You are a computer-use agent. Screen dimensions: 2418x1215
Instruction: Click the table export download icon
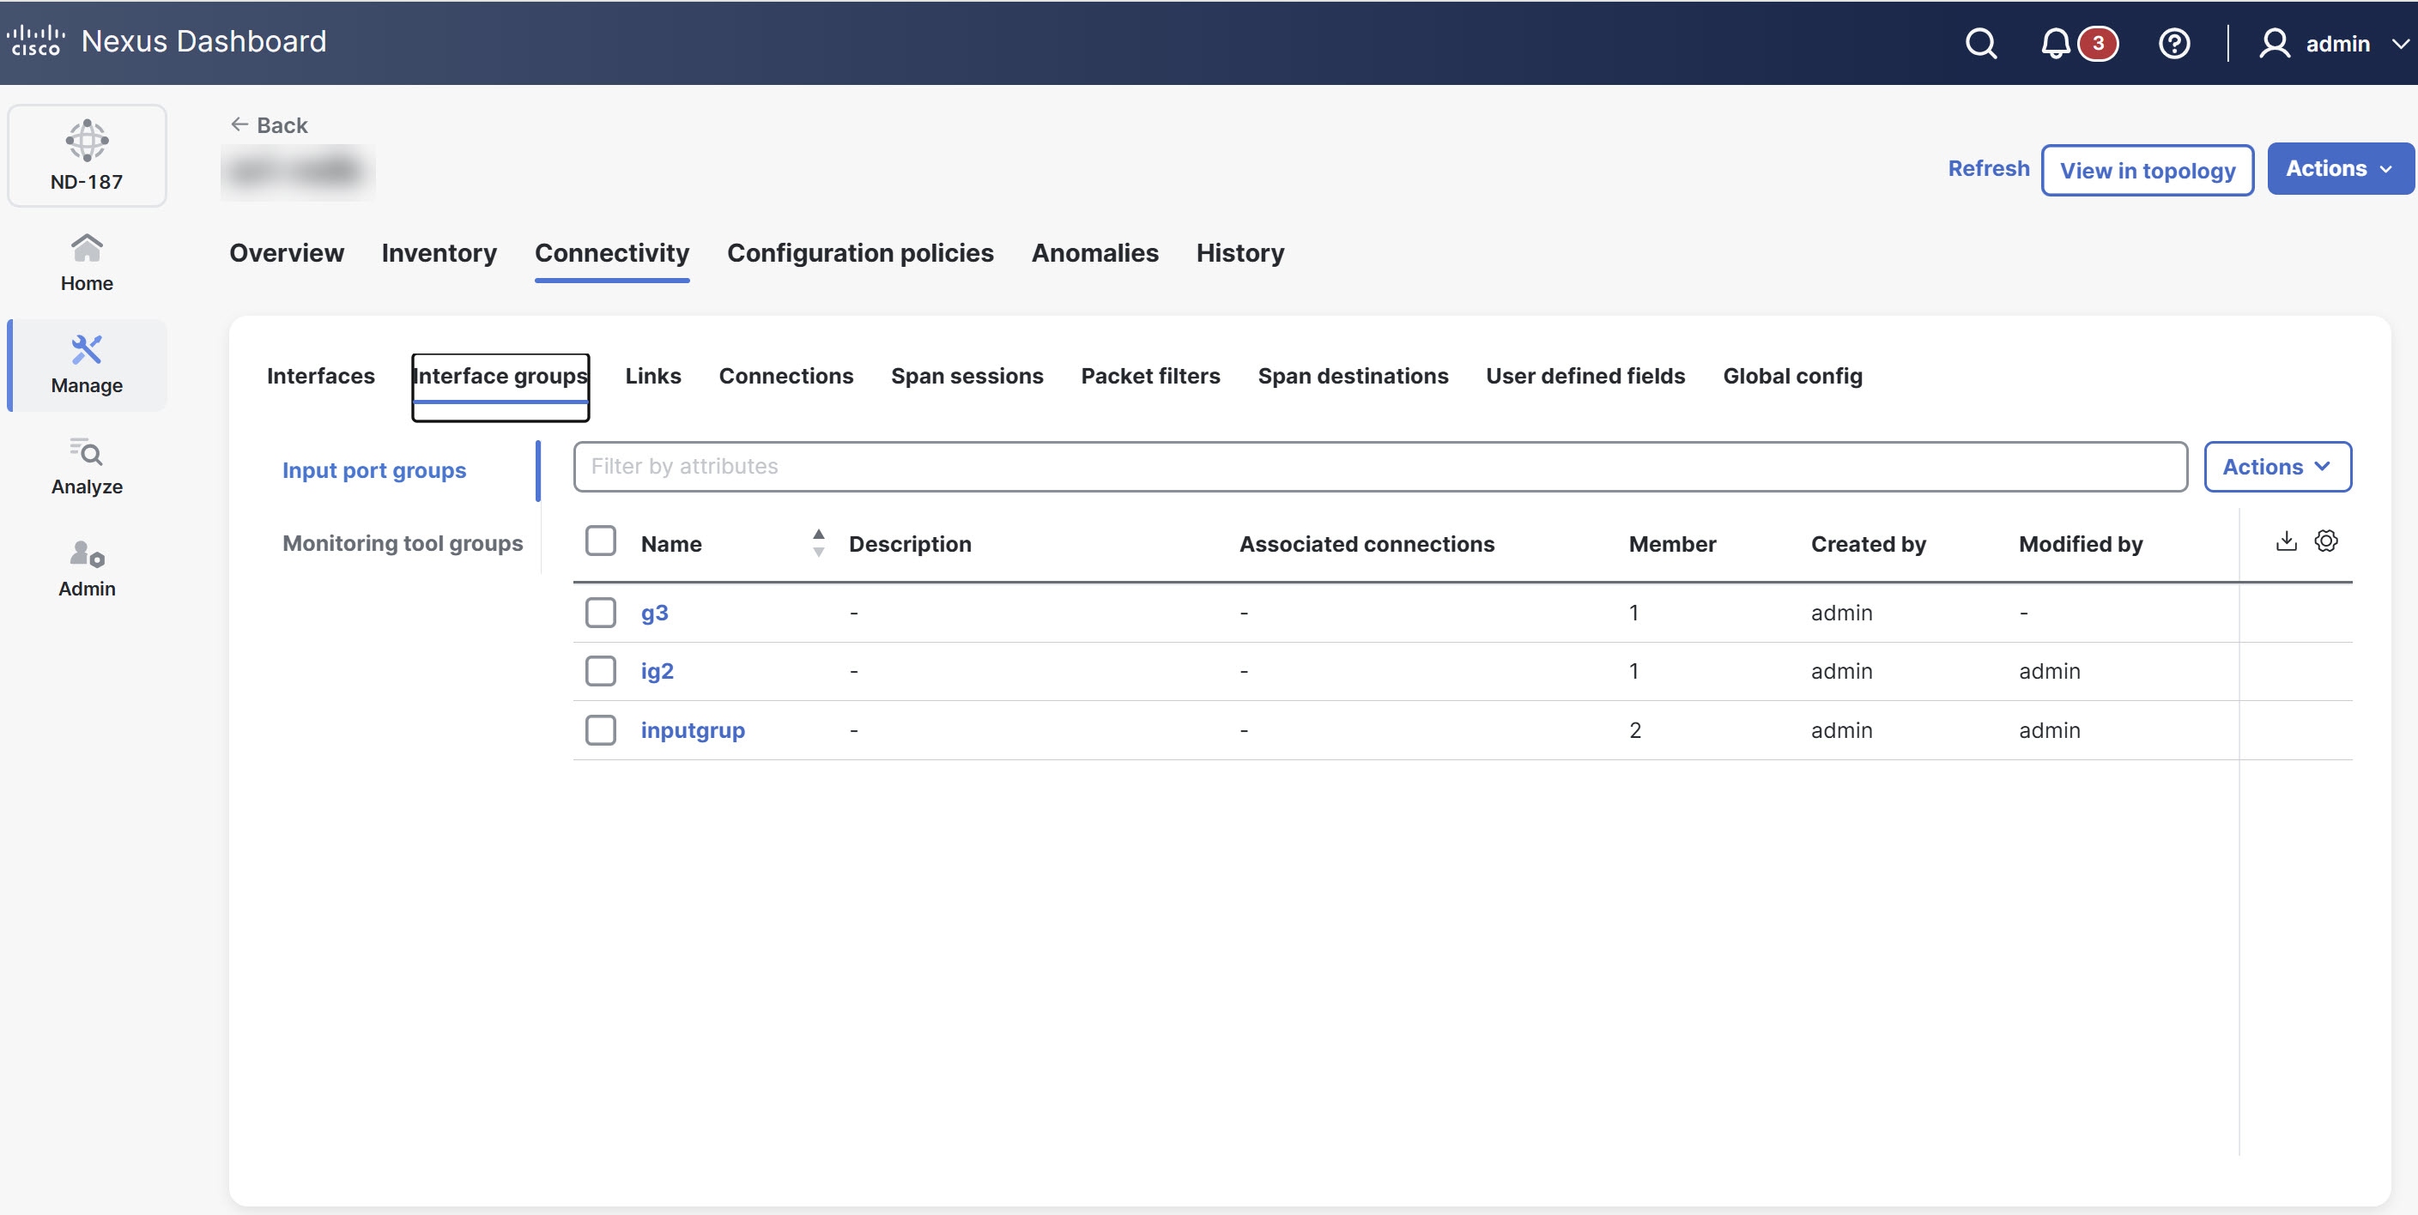[2287, 541]
